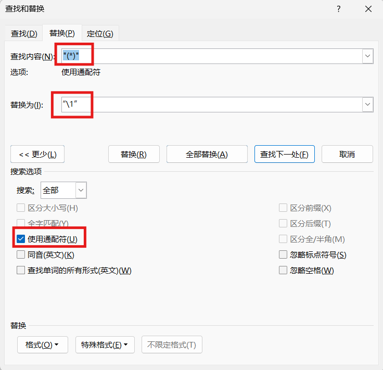Click the help question mark icon
Screen dimensions: 383x370
[x=338, y=9]
